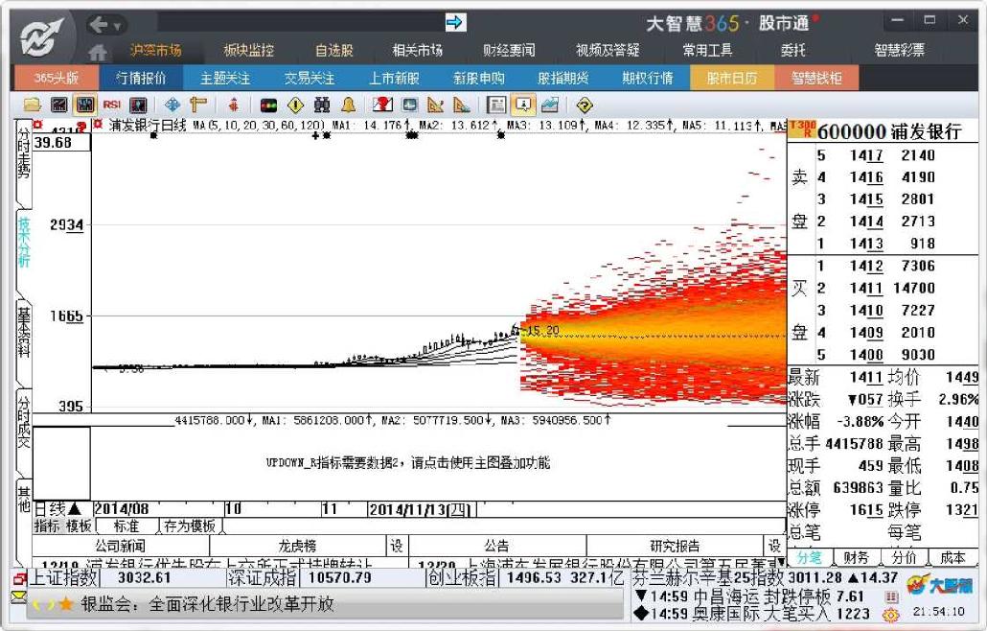Screen dimensions: 987x631
Task: Switch to the 财务 tab in quote panel
Action: 856,557
